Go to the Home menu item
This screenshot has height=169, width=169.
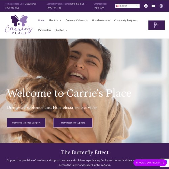[x=41, y=20]
